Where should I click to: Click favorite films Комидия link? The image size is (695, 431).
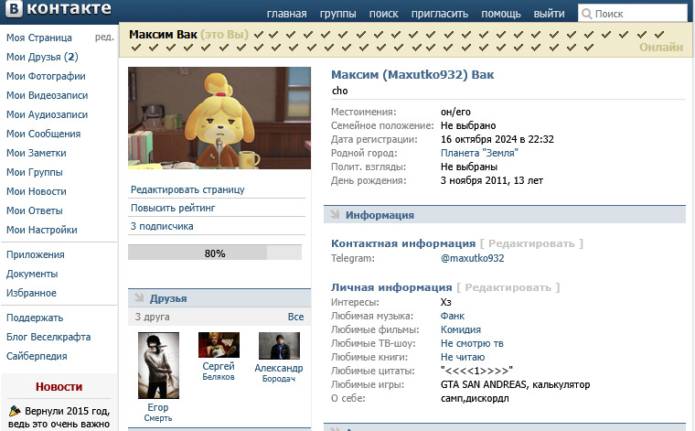pyautogui.click(x=461, y=329)
